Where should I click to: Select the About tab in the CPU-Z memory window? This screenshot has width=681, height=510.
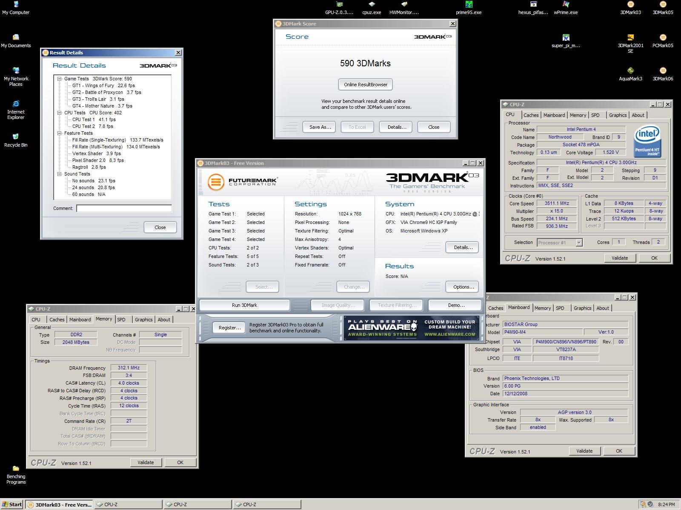coord(164,320)
